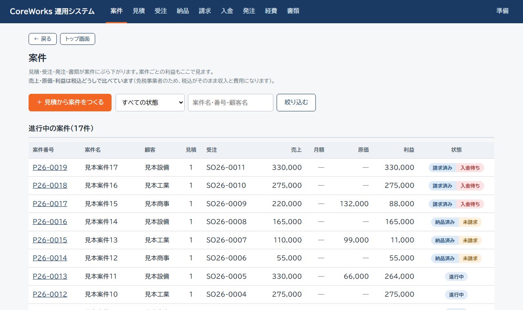Screen dimensions: 523x310
Task: Switch to the 受注 navigation tab
Action: click(161, 11)
